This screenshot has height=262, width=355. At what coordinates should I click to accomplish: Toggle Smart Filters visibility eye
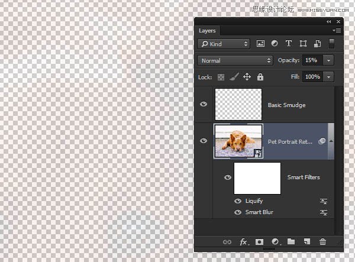(x=228, y=177)
